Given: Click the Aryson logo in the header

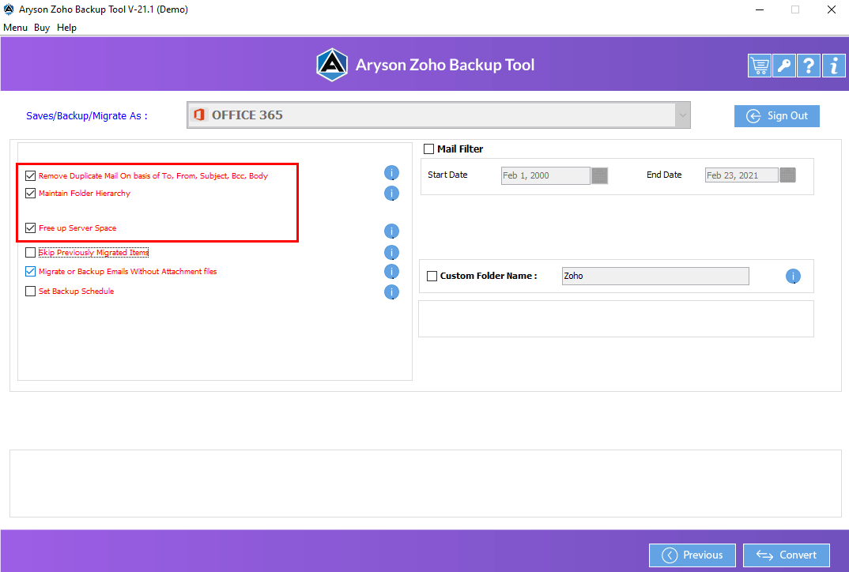Looking at the screenshot, I should pyautogui.click(x=331, y=65).
